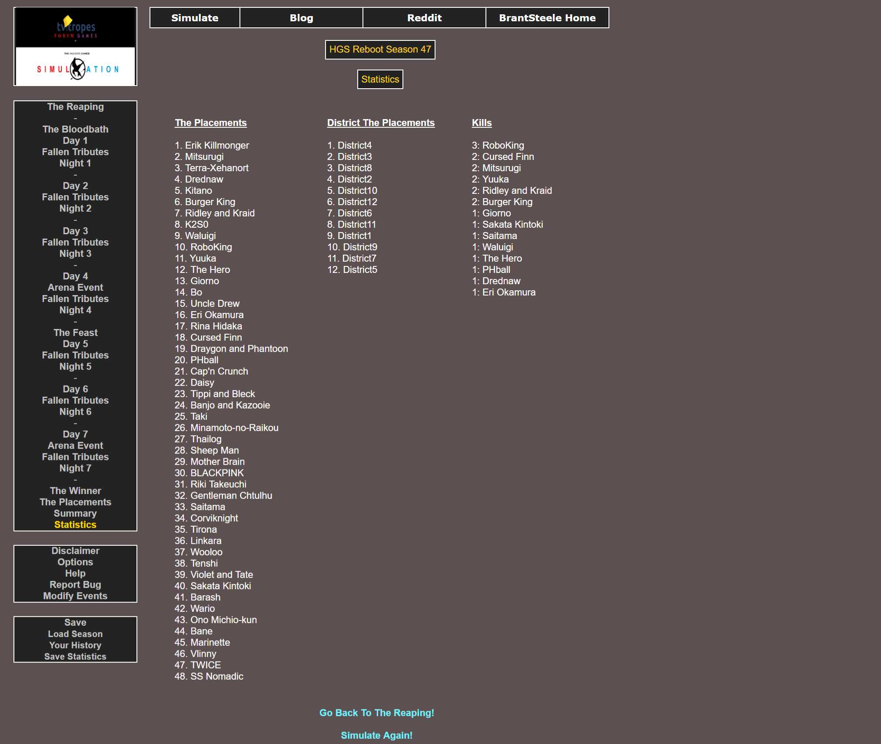Click Simulate Again
The image size is (881, 744).
(376, 736)
